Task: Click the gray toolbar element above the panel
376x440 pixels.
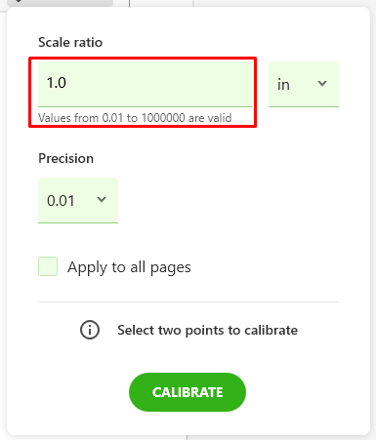Action: click(61, 3)
